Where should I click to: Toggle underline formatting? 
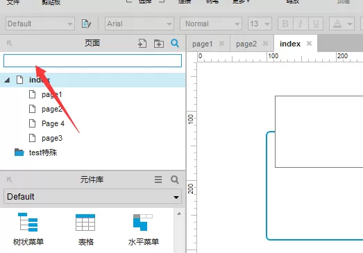316,24
